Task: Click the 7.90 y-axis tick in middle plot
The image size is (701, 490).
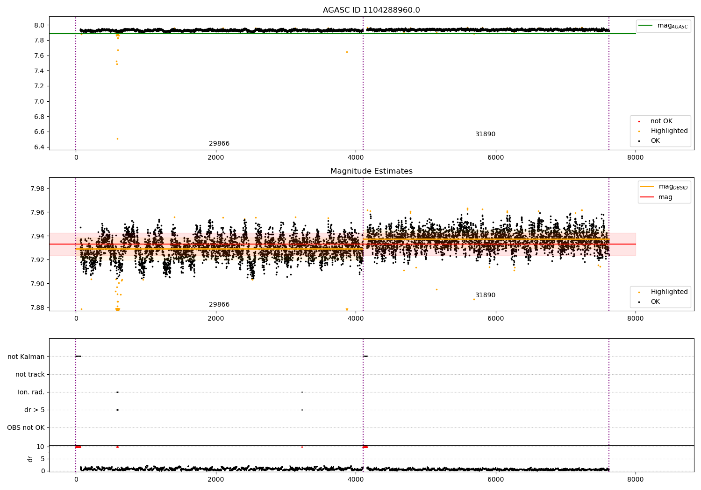Action: point(38,284)
